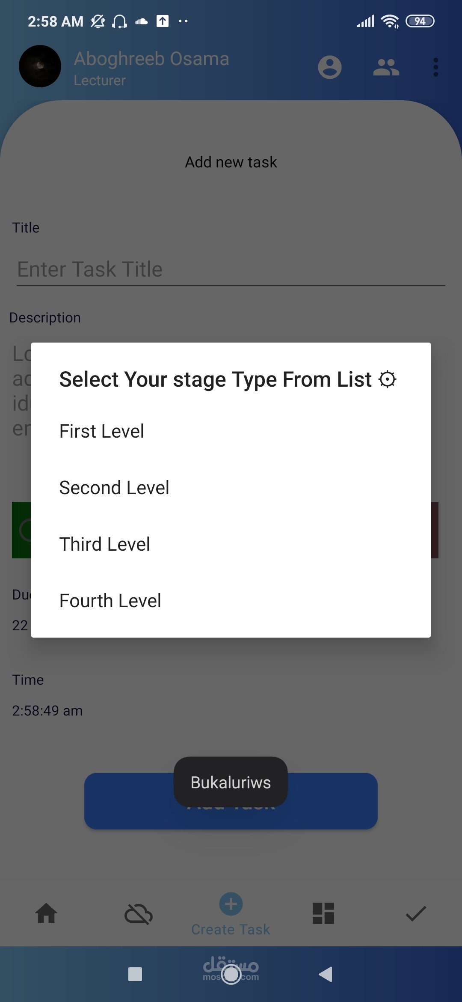This screenshot has height=1002, width=462.
Task: Tap the Android home circle button
Action: pos(231,974)
